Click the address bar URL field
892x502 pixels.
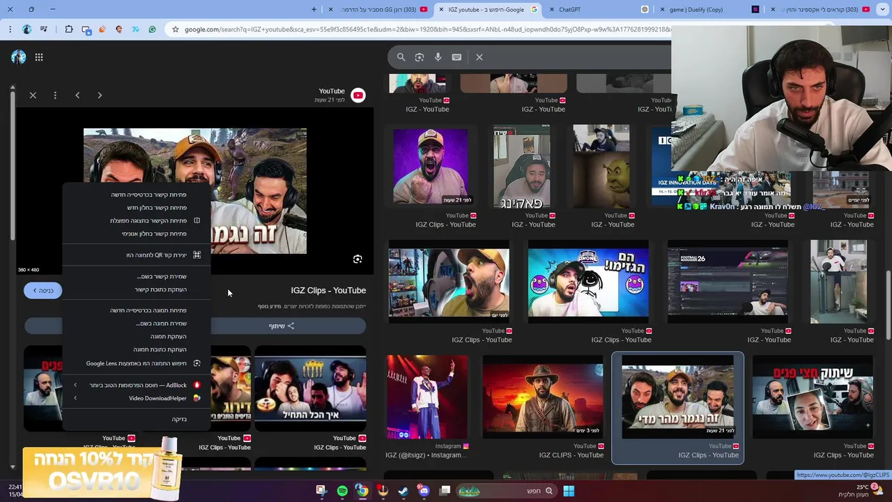(425, 29)
